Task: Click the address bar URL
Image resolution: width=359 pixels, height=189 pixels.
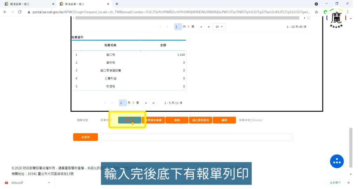Action: click(171, 12)
